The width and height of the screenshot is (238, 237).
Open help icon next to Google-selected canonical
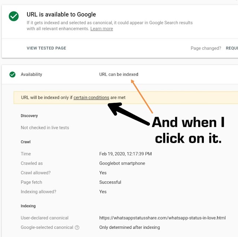pyautogui.click(x=77, y=227)
